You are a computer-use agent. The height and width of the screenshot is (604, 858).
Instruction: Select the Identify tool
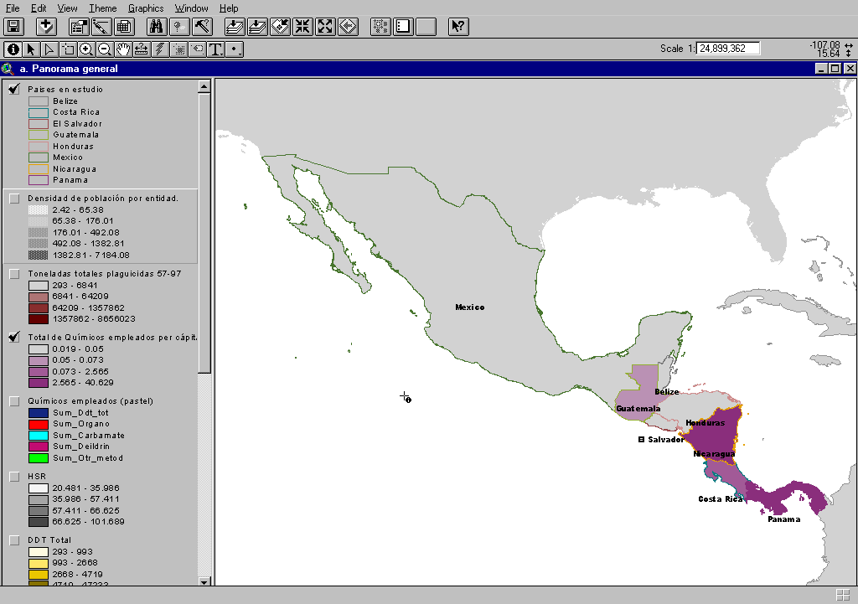[13, 49]
